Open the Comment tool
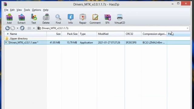The width and height of the screenshot is (194, 109). click(x=95, y=19)
